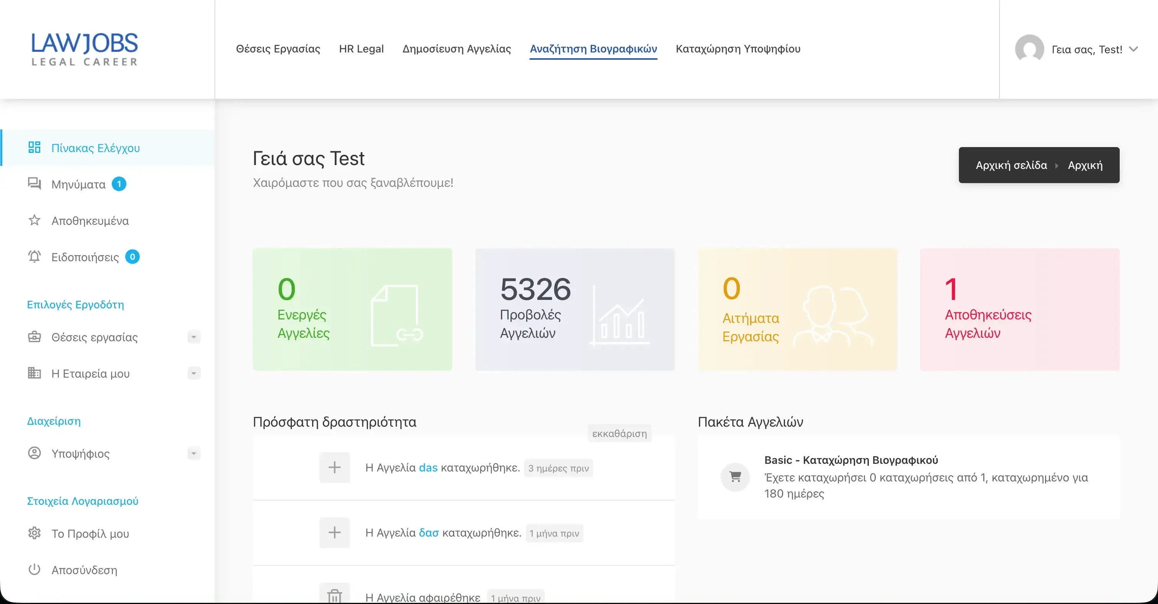
Task: Open the das listing link
Action: (428, 468)
